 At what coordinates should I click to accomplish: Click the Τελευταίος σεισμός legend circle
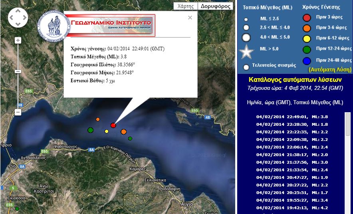[246, 67]
